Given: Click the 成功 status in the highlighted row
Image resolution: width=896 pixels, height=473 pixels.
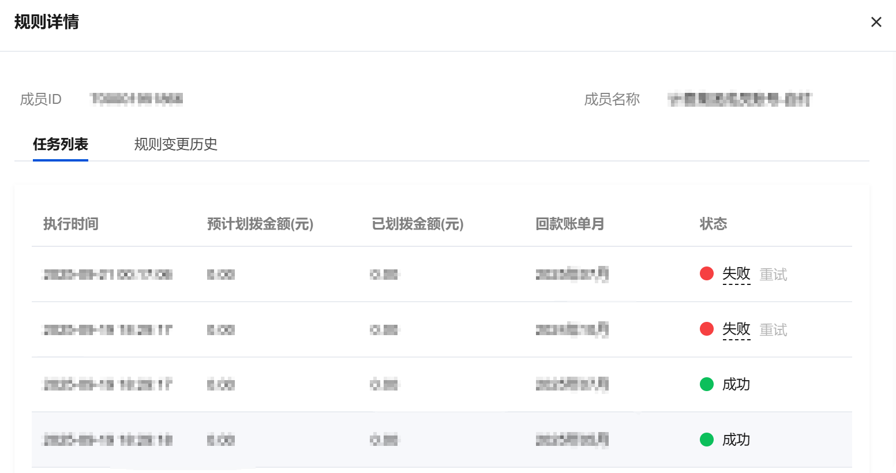Looking at the screenshot, I should click(736, 440).
